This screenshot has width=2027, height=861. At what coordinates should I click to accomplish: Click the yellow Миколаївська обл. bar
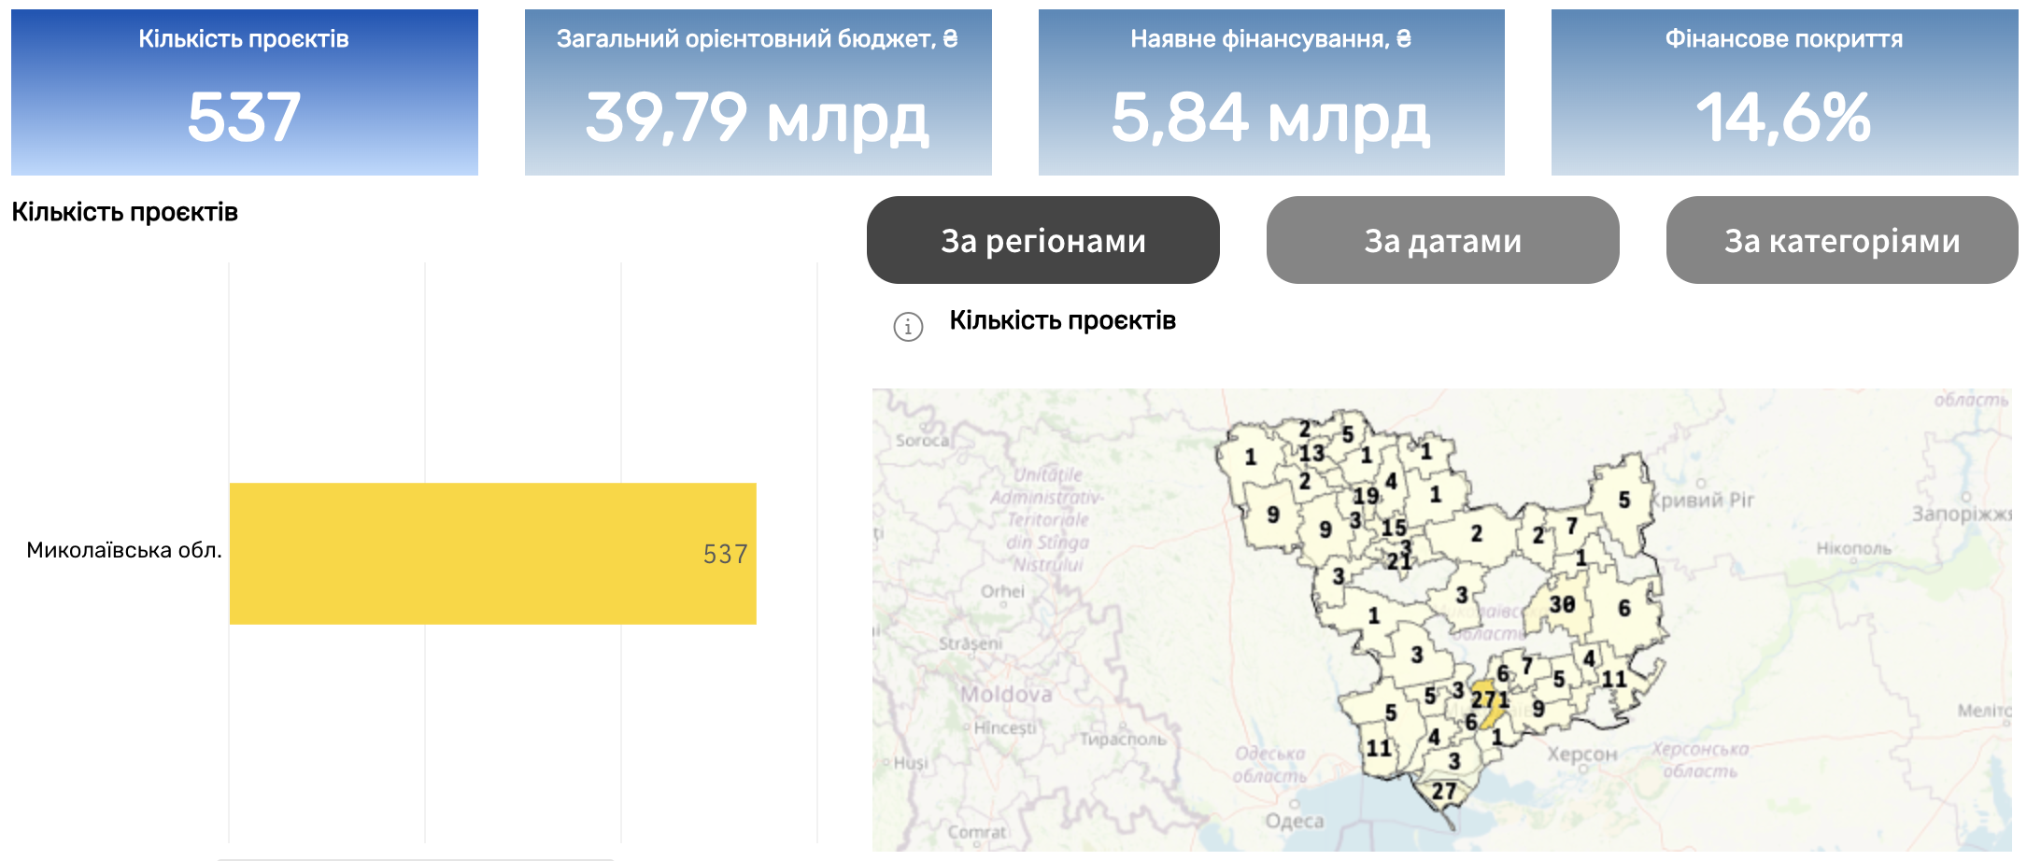click(492, 554)
